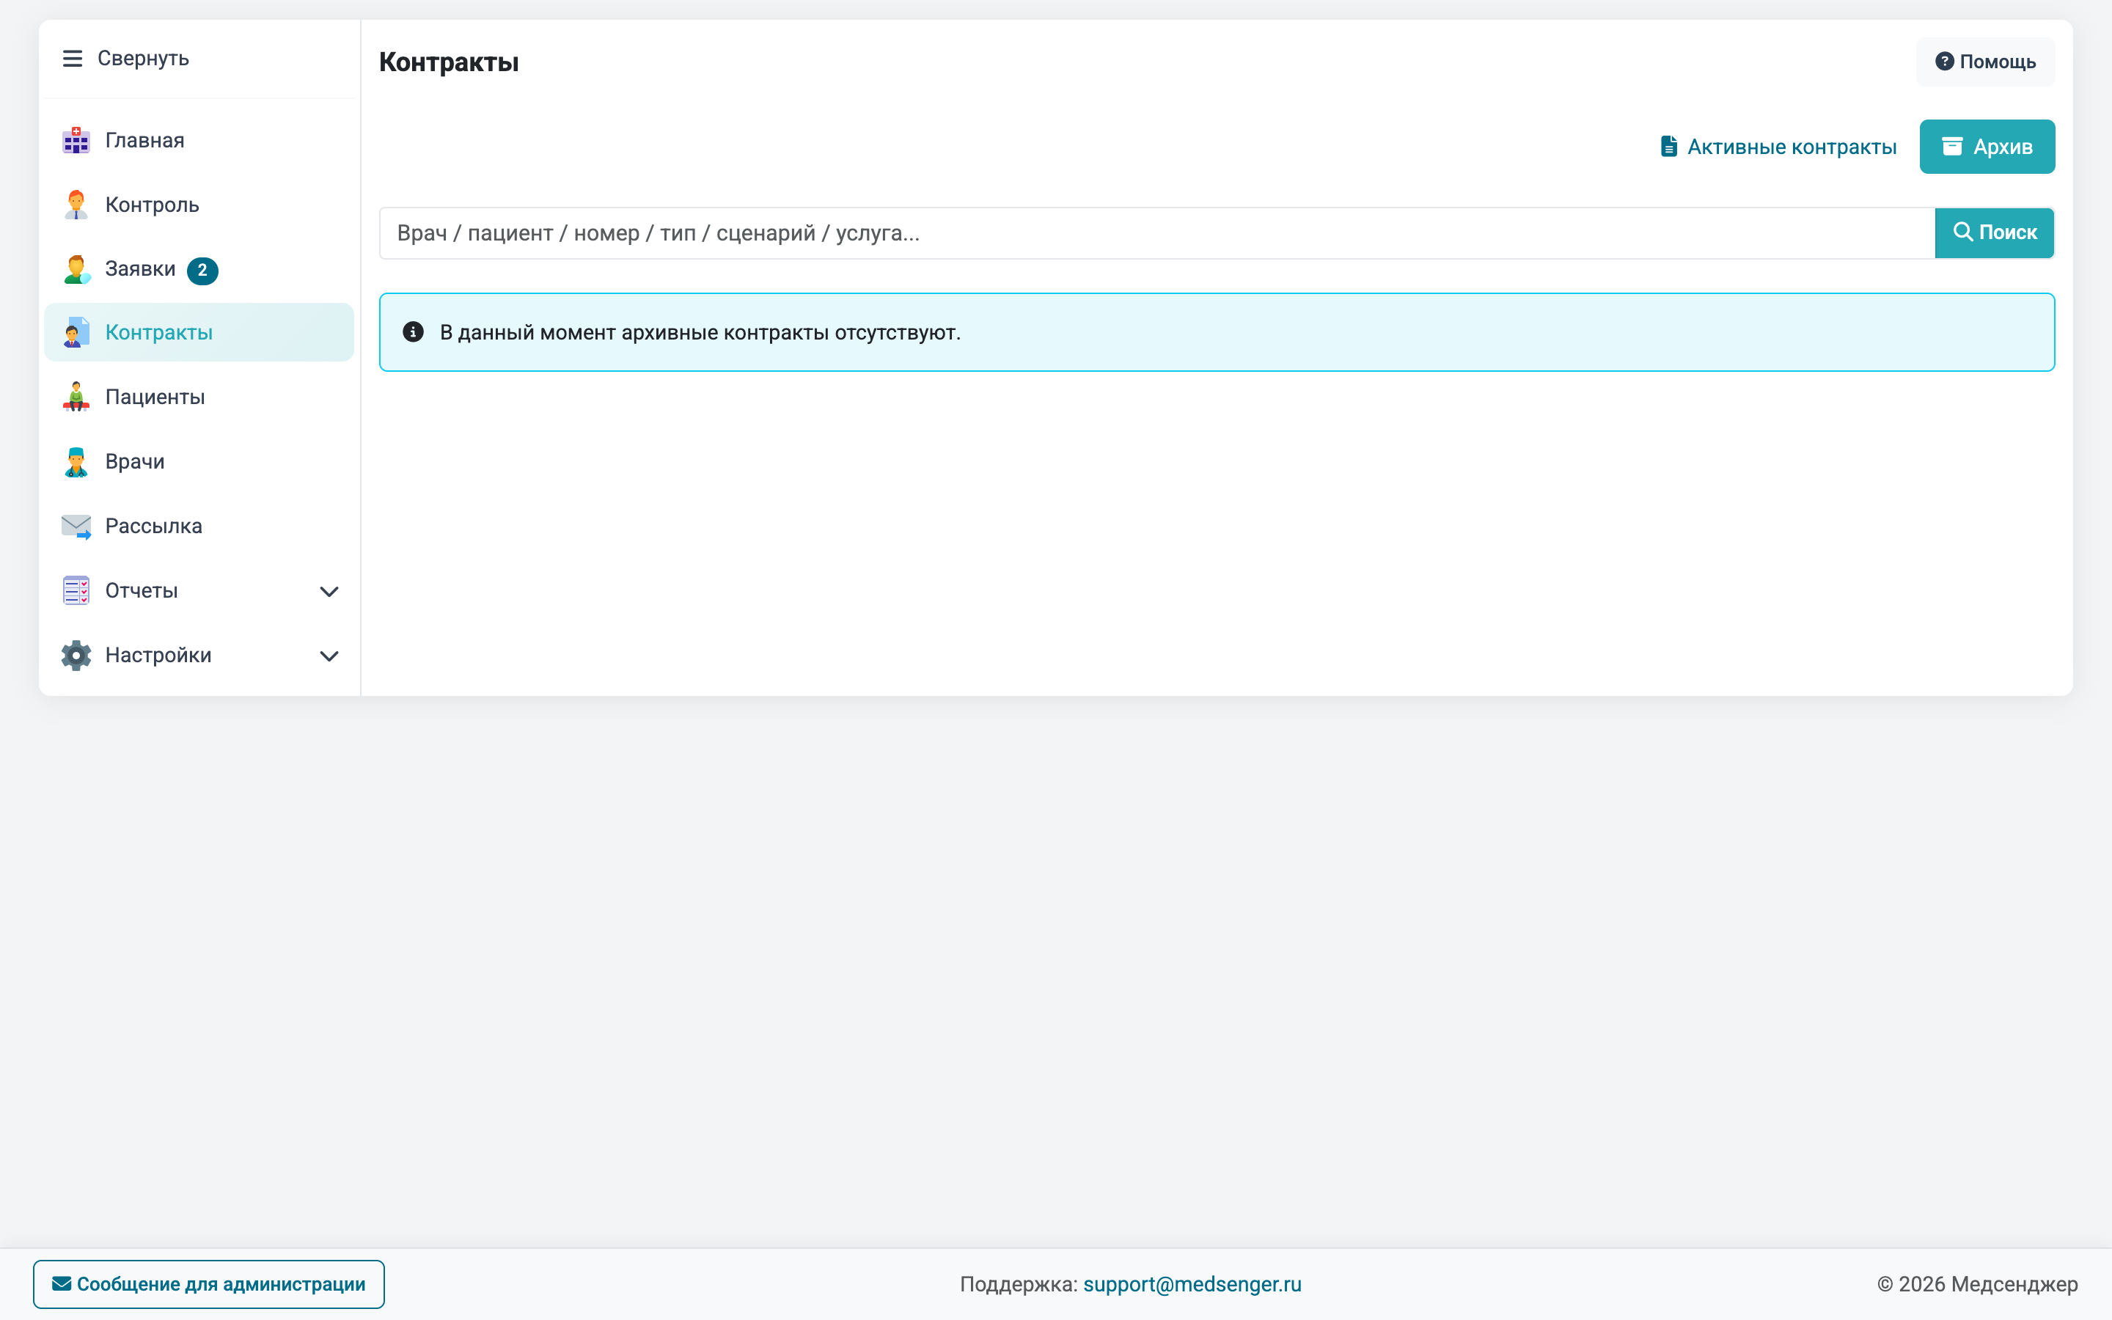
Task: Open the Рассылка menu item
Action: click(x=198, y=527)
